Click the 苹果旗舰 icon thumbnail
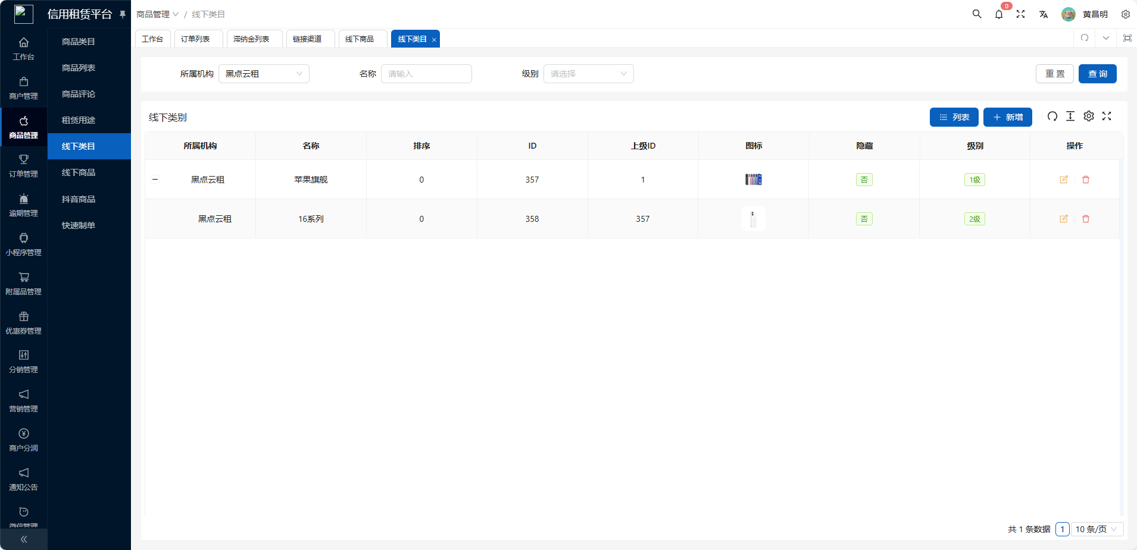 pos(754,180)
